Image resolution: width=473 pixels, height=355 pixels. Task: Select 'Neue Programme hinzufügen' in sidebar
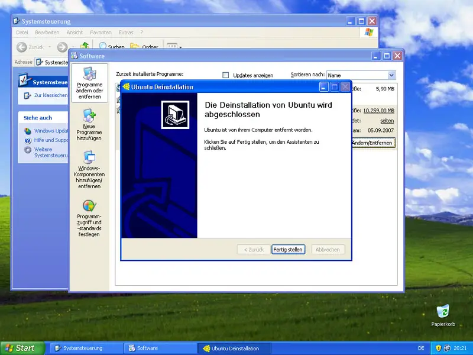coord(89,125)
